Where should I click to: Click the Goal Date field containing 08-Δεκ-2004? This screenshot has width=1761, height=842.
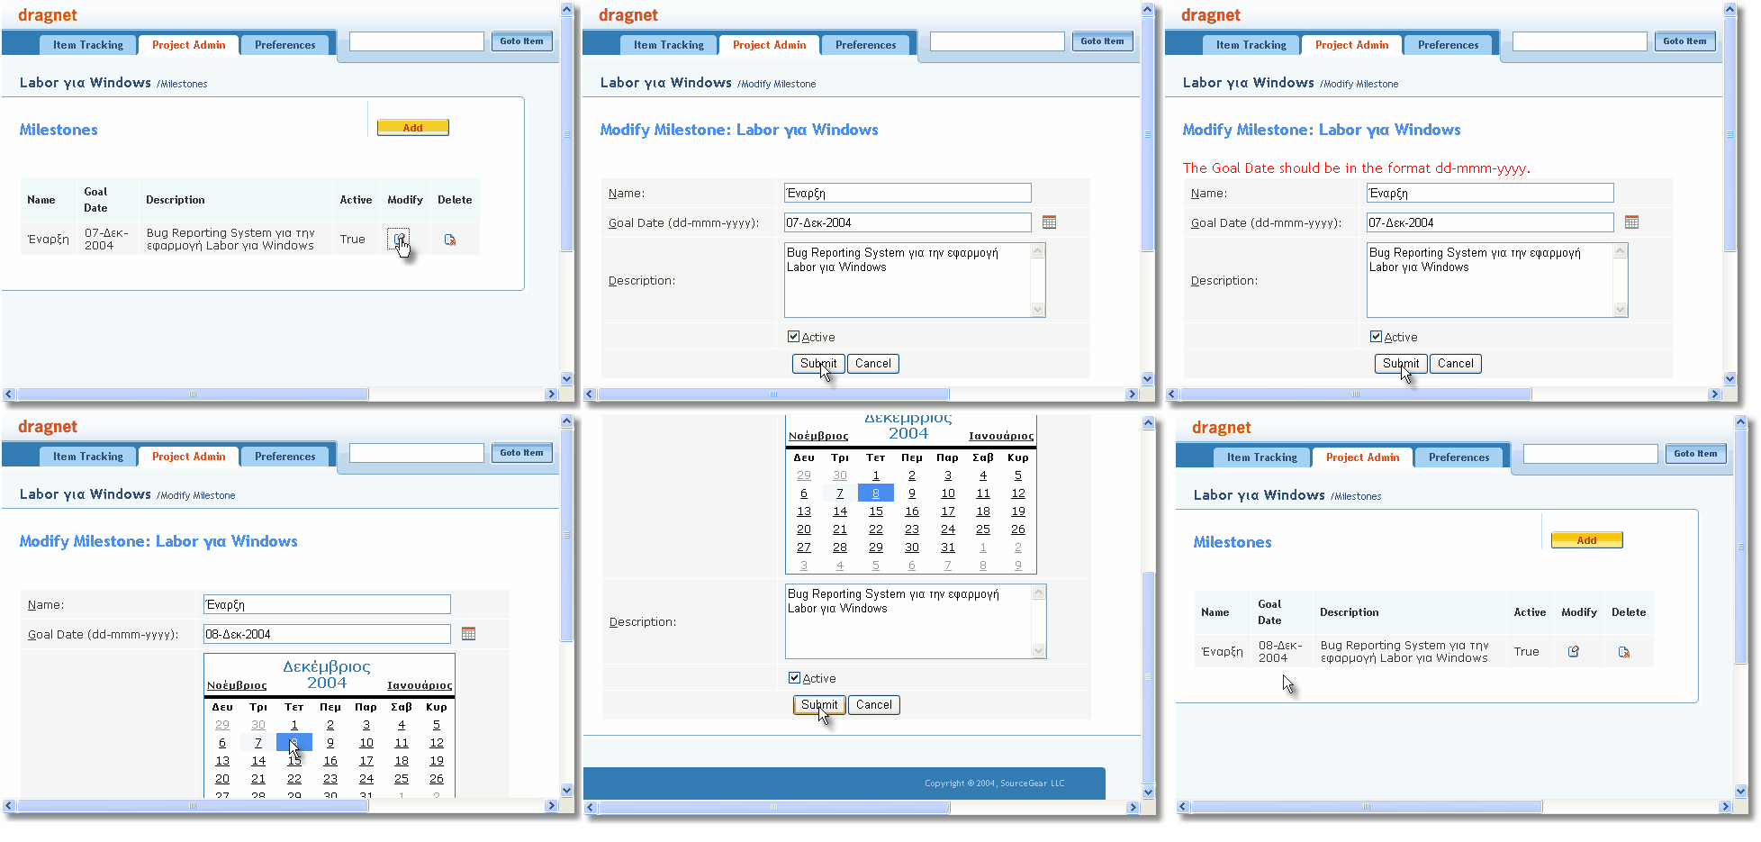point(327,634)
